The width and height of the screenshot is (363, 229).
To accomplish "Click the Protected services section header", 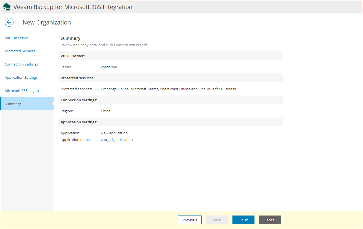I will [171, 78].
